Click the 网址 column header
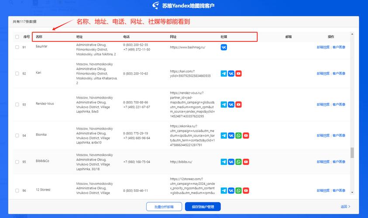368x218 pixels. click(x=173, y=37)
